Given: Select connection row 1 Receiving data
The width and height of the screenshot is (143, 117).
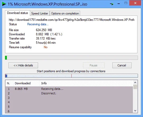Looking at the screenshot, I should (x=69, y=89).
